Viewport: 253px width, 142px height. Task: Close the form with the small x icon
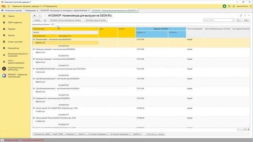(249, 15)
